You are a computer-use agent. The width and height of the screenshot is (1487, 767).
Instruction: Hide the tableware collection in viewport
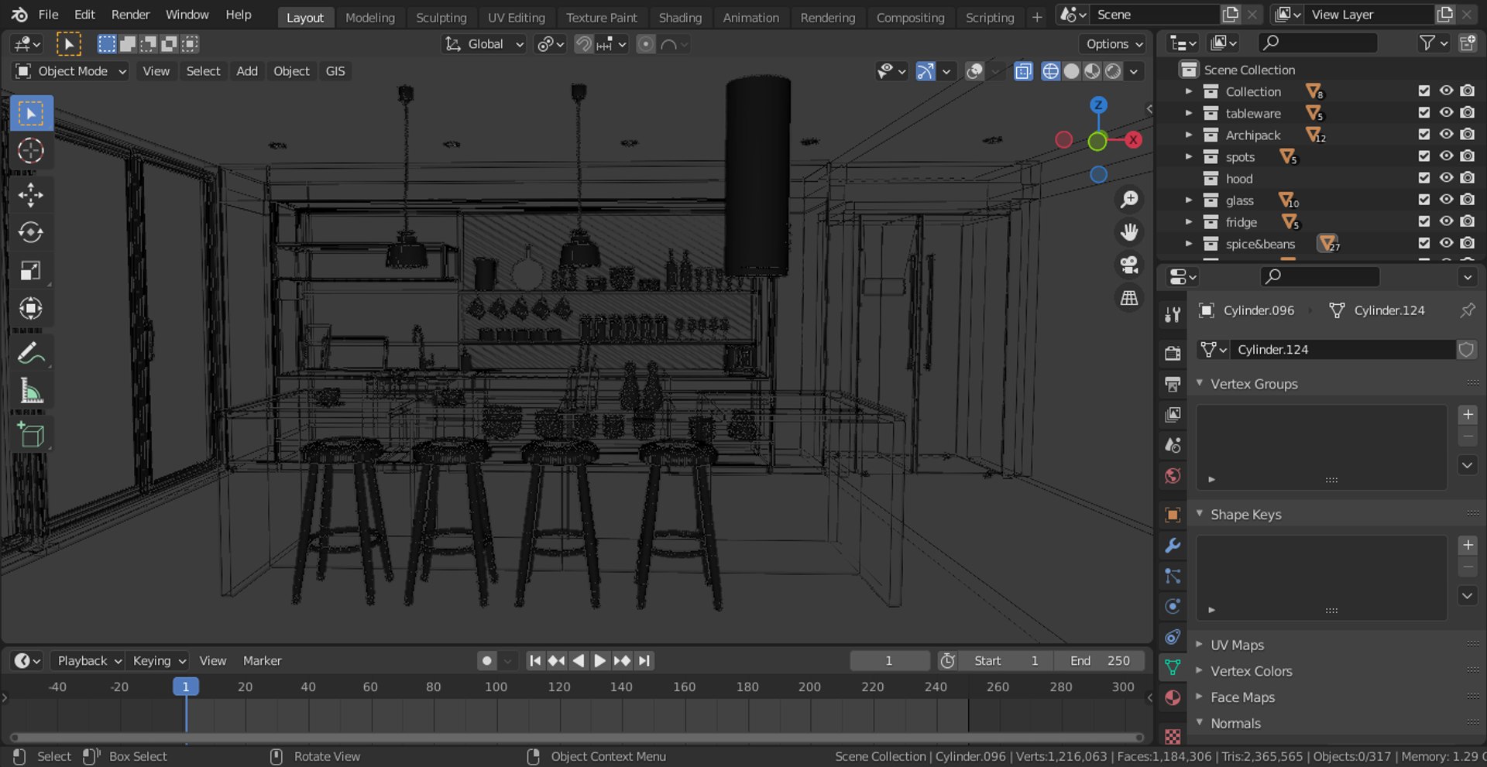[x=1446, y=113]
